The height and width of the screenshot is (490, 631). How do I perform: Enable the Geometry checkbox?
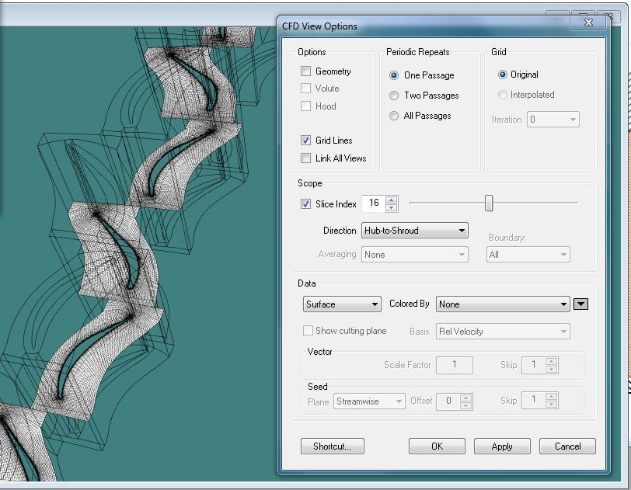[306, 71]
